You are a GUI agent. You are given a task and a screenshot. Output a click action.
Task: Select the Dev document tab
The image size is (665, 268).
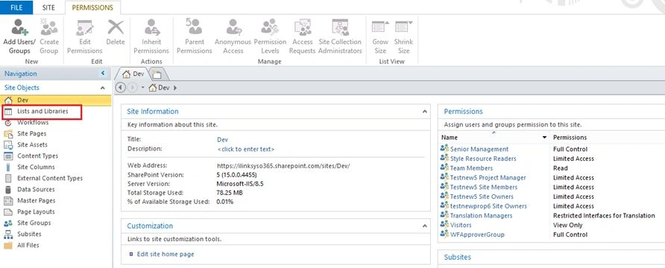coord(133,74)
